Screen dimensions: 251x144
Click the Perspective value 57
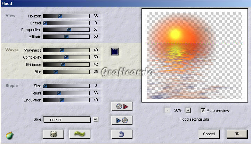click(x=96, y=29)
